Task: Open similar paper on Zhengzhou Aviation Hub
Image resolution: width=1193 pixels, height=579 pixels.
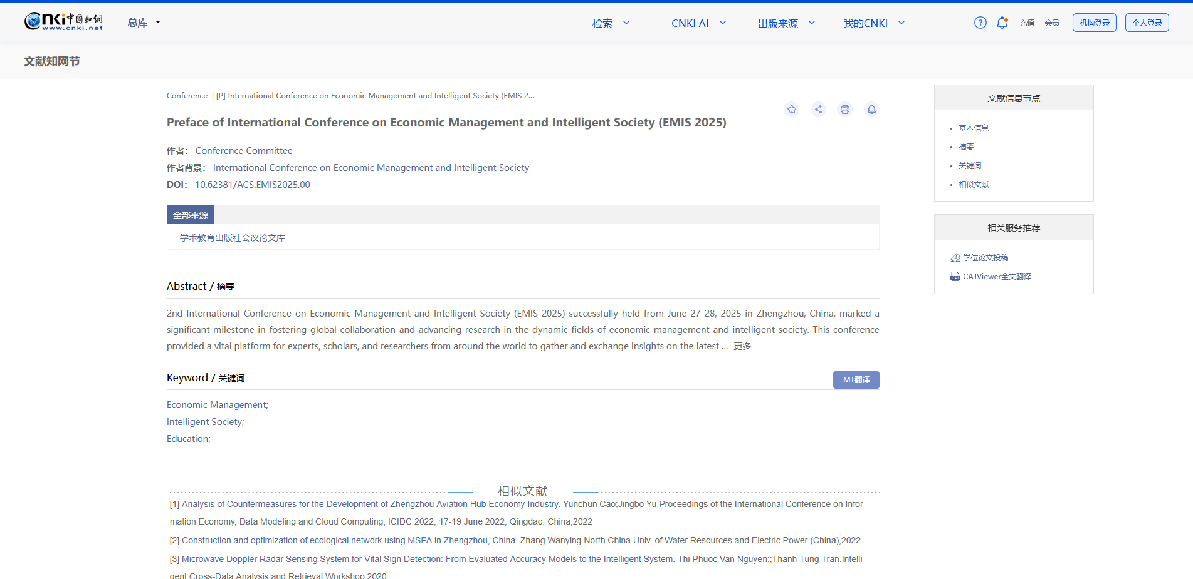Action: point(371,504)
